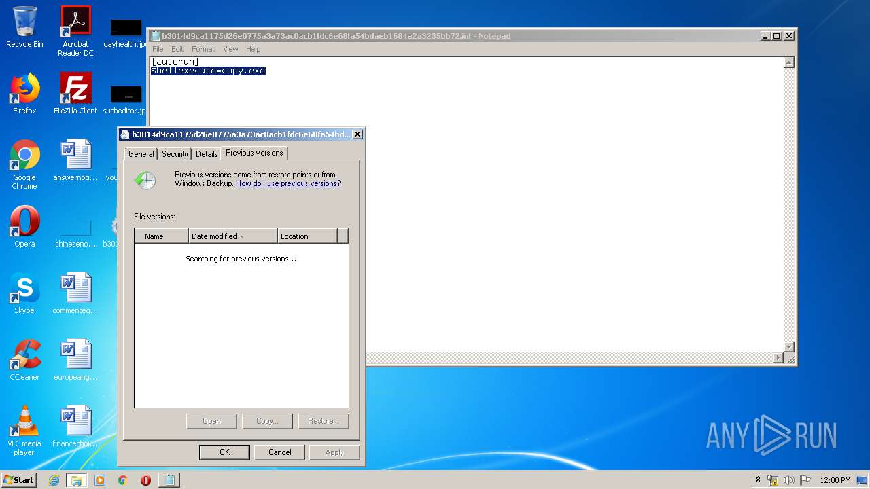
Task: Open Internet Explorer in the taskbar
Action: pyautogui.click(x=54, y=480)
